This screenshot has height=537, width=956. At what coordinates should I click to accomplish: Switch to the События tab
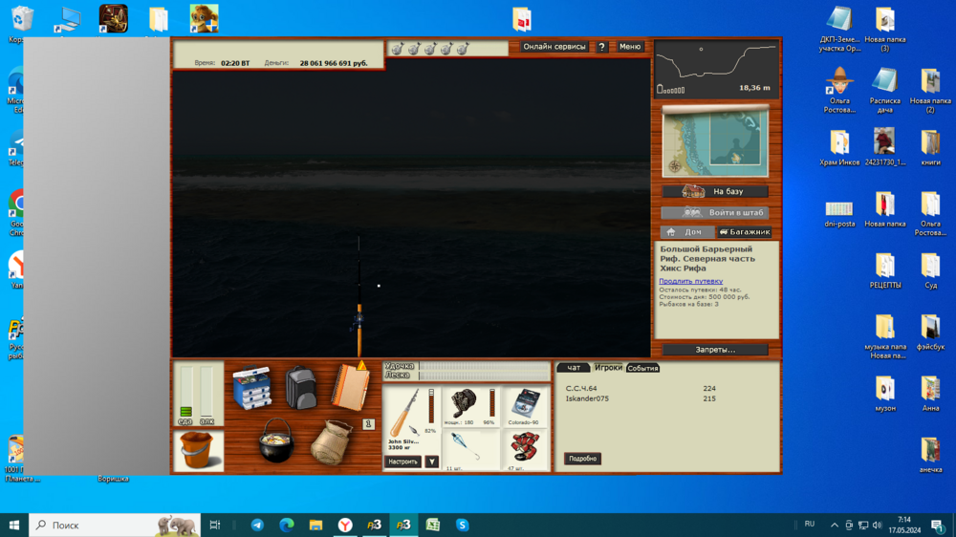pos(642,368)
